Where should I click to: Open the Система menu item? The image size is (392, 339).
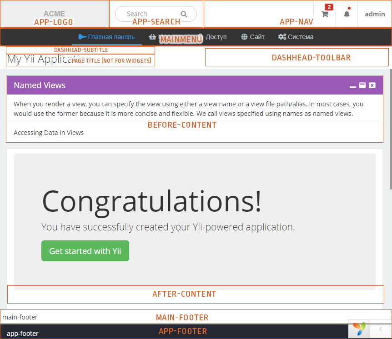pos(296,37)
